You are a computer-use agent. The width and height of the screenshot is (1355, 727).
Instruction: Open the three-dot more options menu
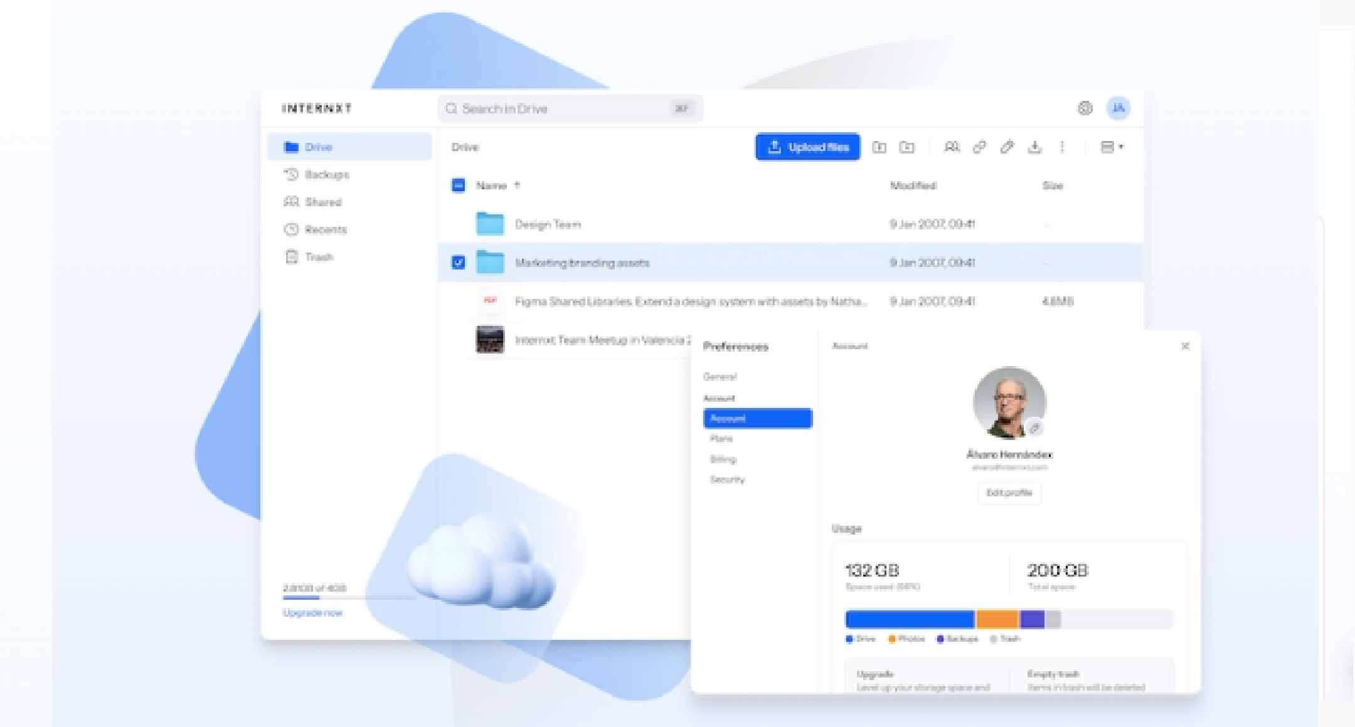[1062, 147]
